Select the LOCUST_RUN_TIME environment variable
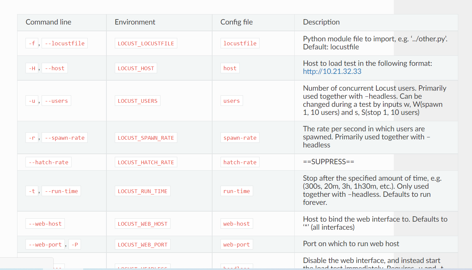 142,191
